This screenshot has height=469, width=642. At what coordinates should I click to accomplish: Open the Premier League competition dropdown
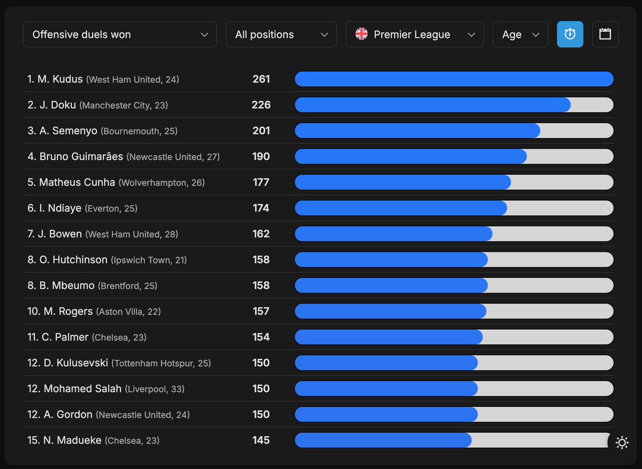pyautogui.click(x=415, y=34)
